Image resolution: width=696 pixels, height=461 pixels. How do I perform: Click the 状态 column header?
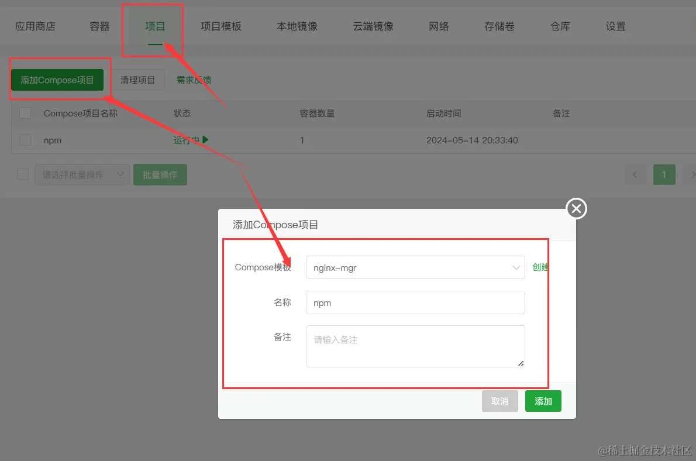182,113
